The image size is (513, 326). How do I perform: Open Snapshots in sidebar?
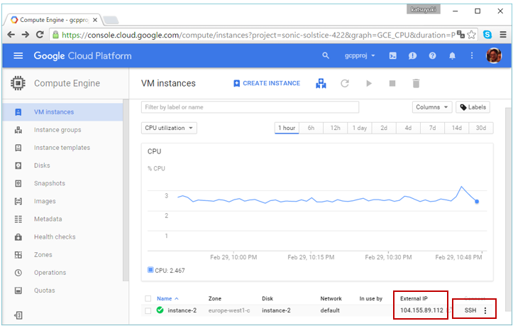(62, 183)
